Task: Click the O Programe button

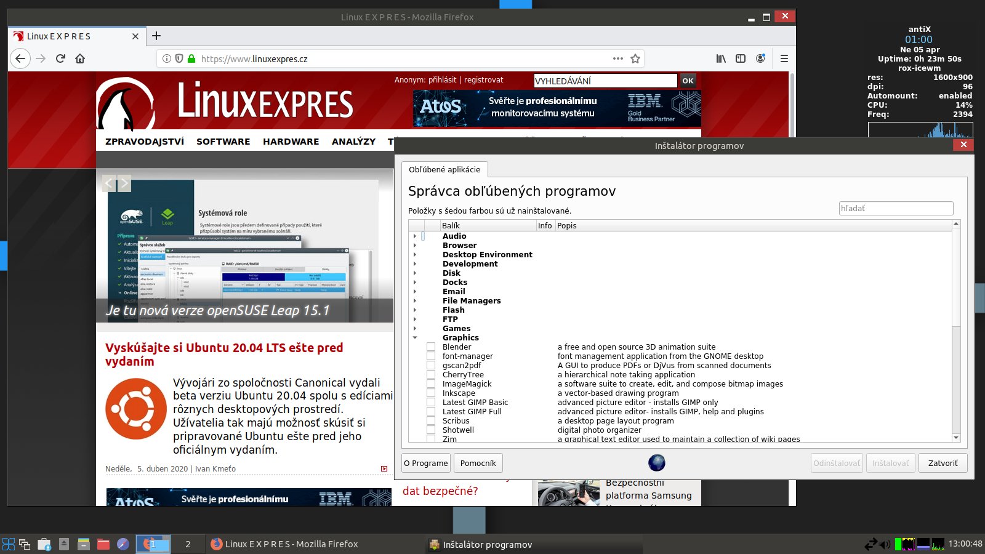Action: (426, 463)
